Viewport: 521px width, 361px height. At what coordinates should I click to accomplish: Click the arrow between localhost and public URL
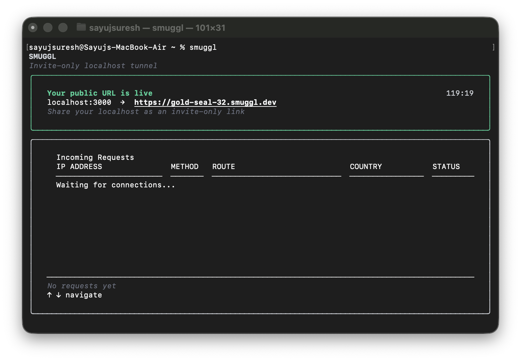pyautogui.click(x=123, y=102)
